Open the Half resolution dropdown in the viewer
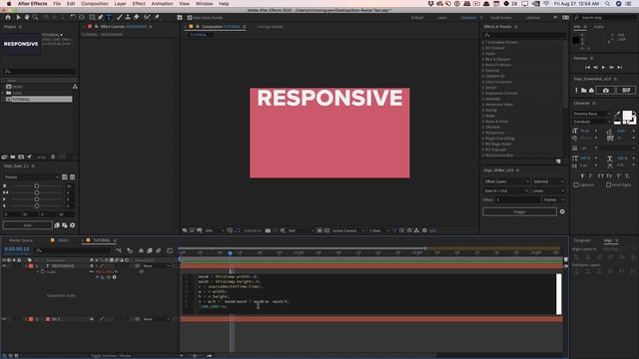Image resolution: width=639 pixels, height=359 pixels. (301, 230)
